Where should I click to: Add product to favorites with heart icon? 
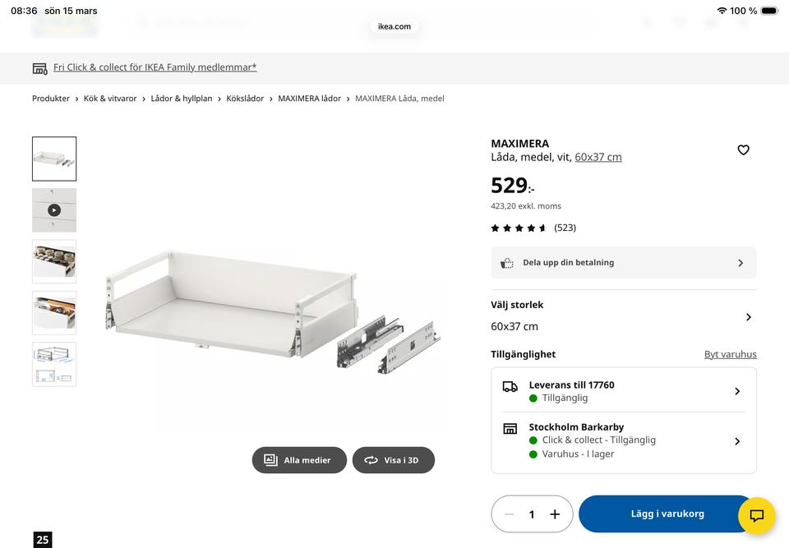pos(743,150)
